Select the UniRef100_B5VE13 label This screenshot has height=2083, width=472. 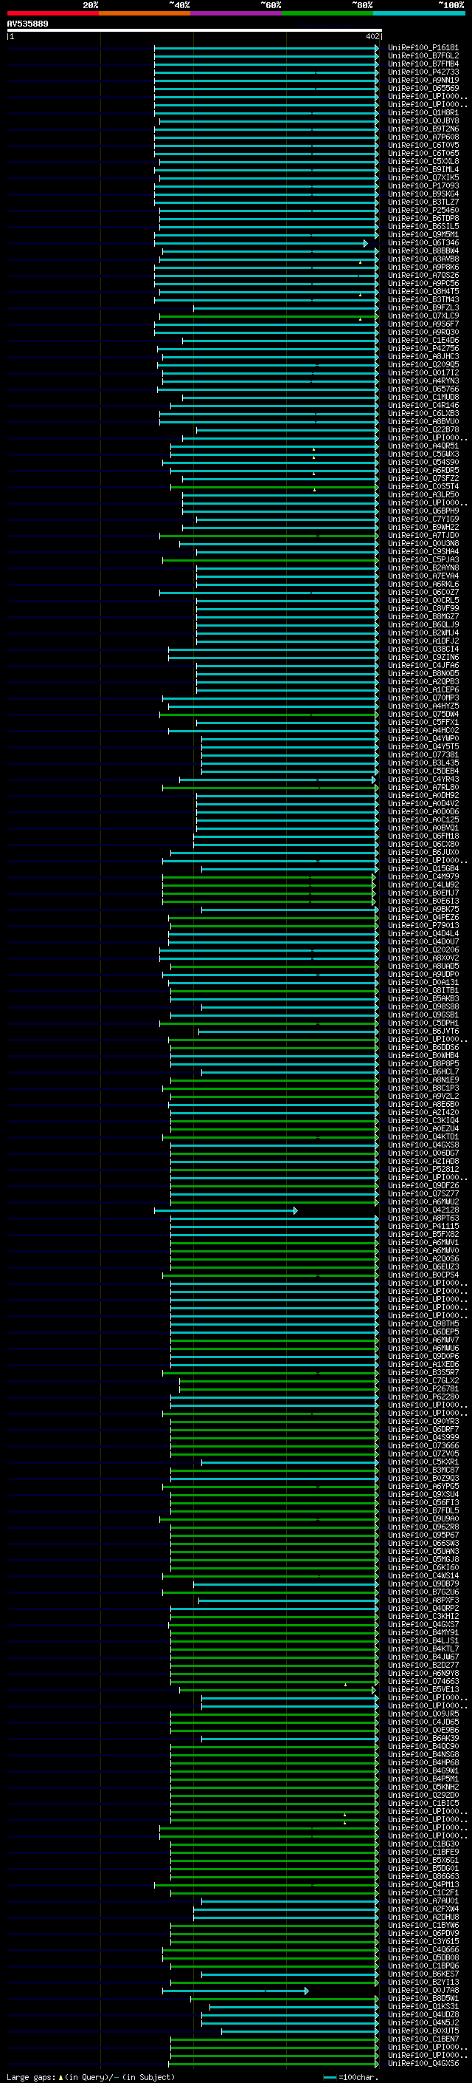tap(423, 1688)
